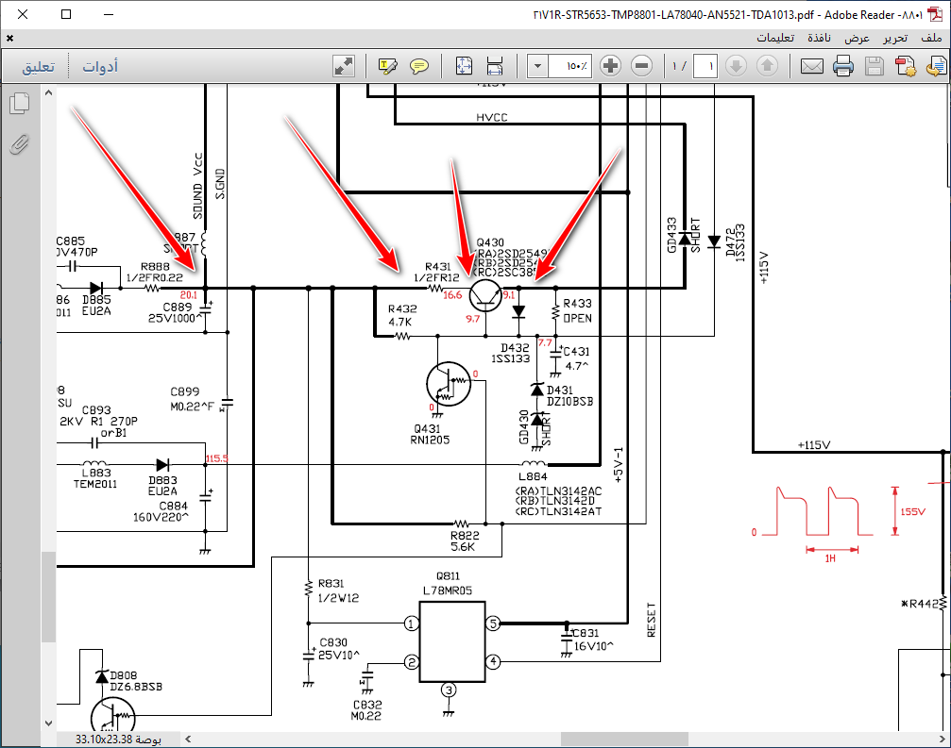Click the L78MR05 regulator label
The height and width of the screenshot is (748, 951).
click(x=448, y=590)
